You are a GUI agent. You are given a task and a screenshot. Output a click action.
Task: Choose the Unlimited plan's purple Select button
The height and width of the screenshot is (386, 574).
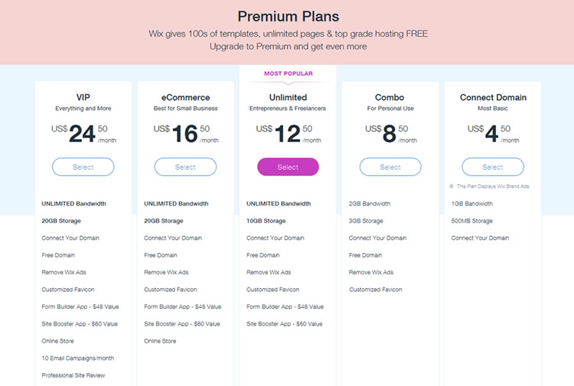pos(288,167)
